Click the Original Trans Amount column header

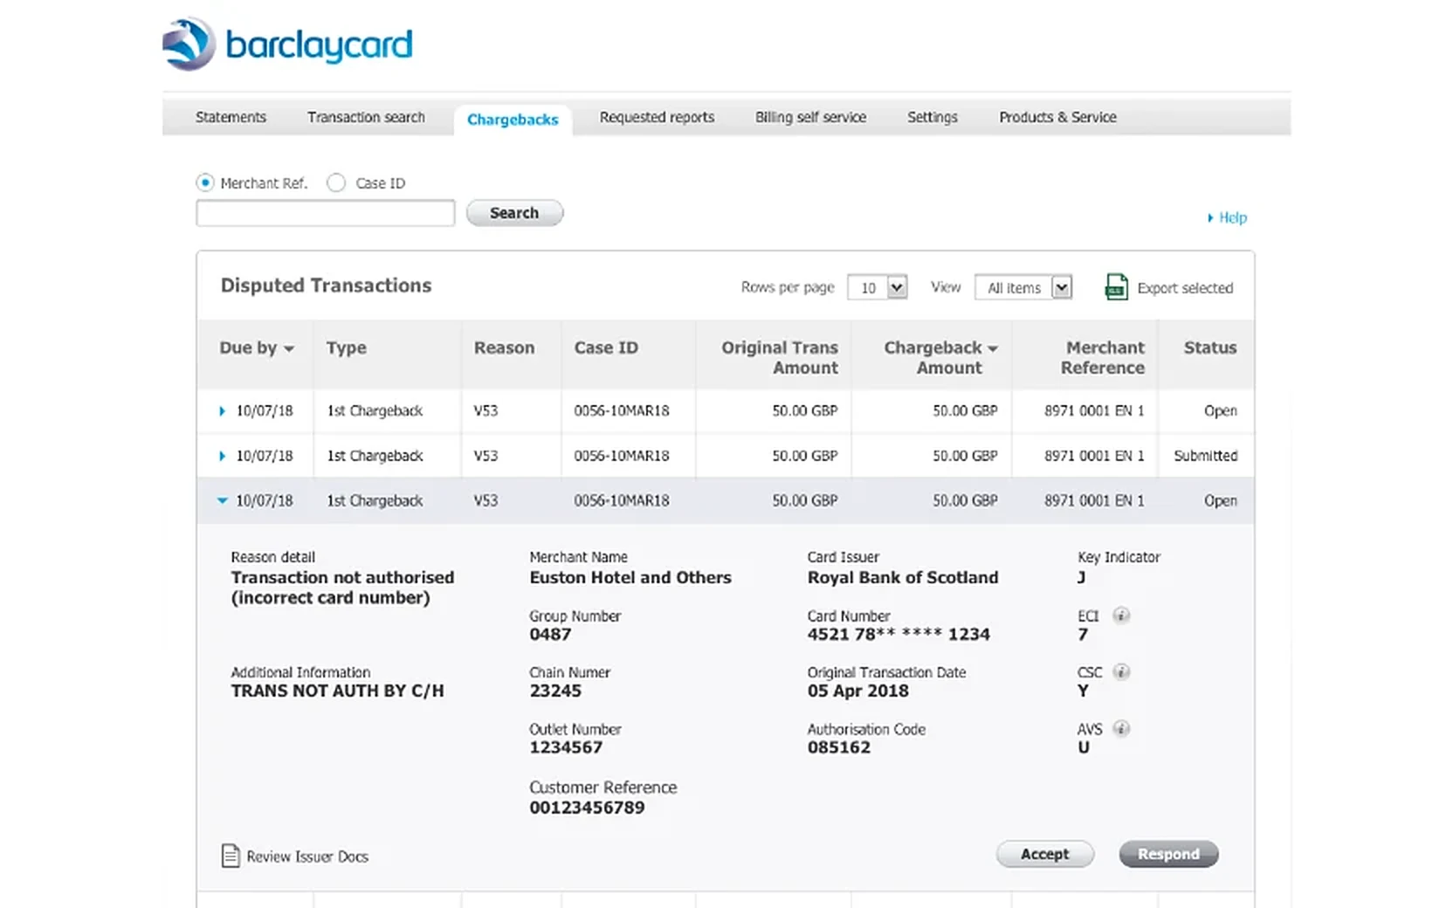pos(780,357)
